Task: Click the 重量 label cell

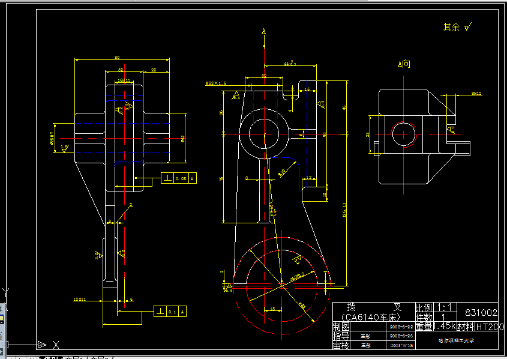Action: click(x=424, y=327)
